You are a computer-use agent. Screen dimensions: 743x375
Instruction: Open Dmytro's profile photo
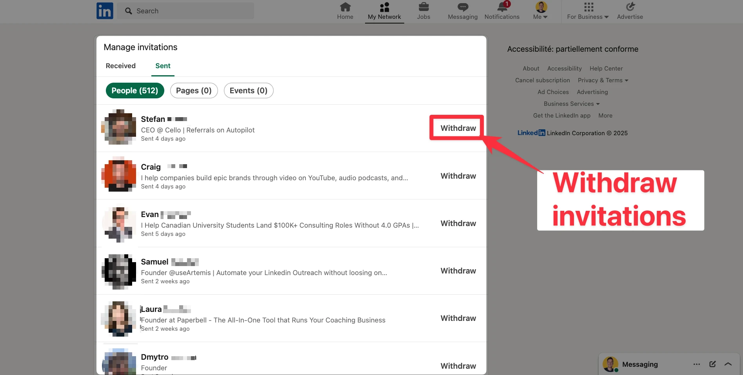119,362
